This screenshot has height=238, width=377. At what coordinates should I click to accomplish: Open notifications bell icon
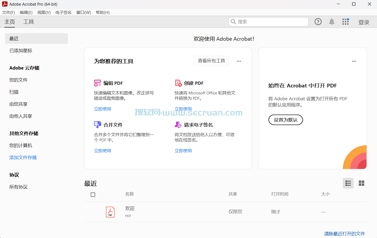(x=332, y=22)
